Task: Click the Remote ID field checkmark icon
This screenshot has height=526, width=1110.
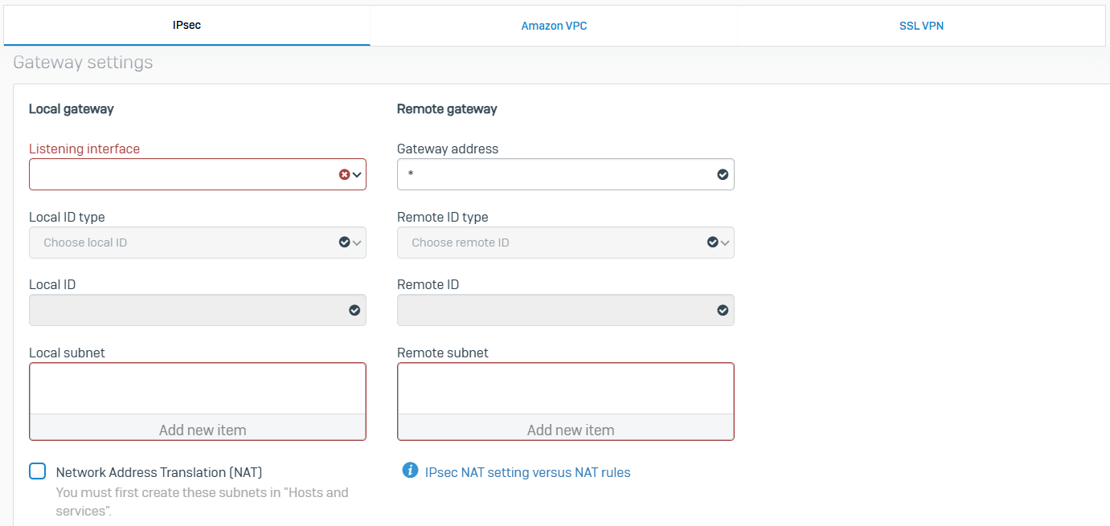Action: pyautogui.click(x=723, y=310)
